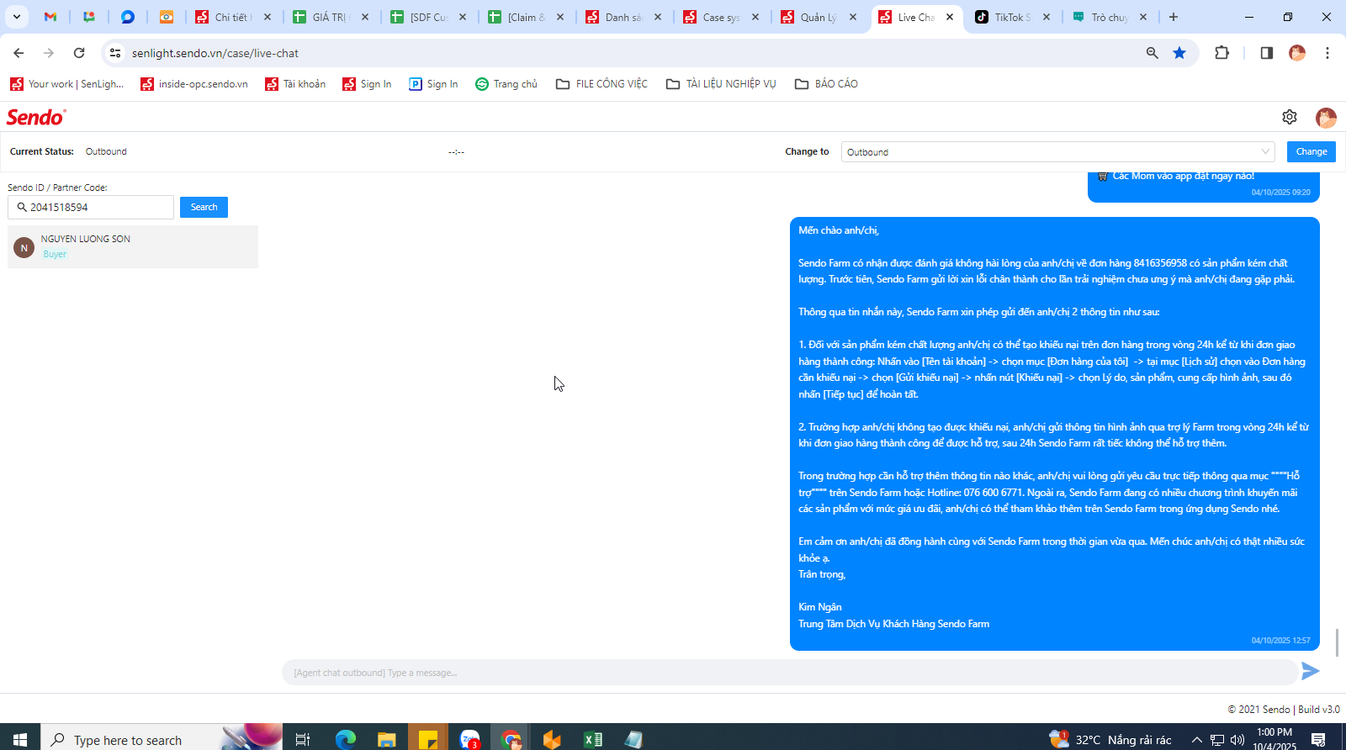Open the Windows Start menu
This screenshot has height=750, width=1346.
coord(20,739)
